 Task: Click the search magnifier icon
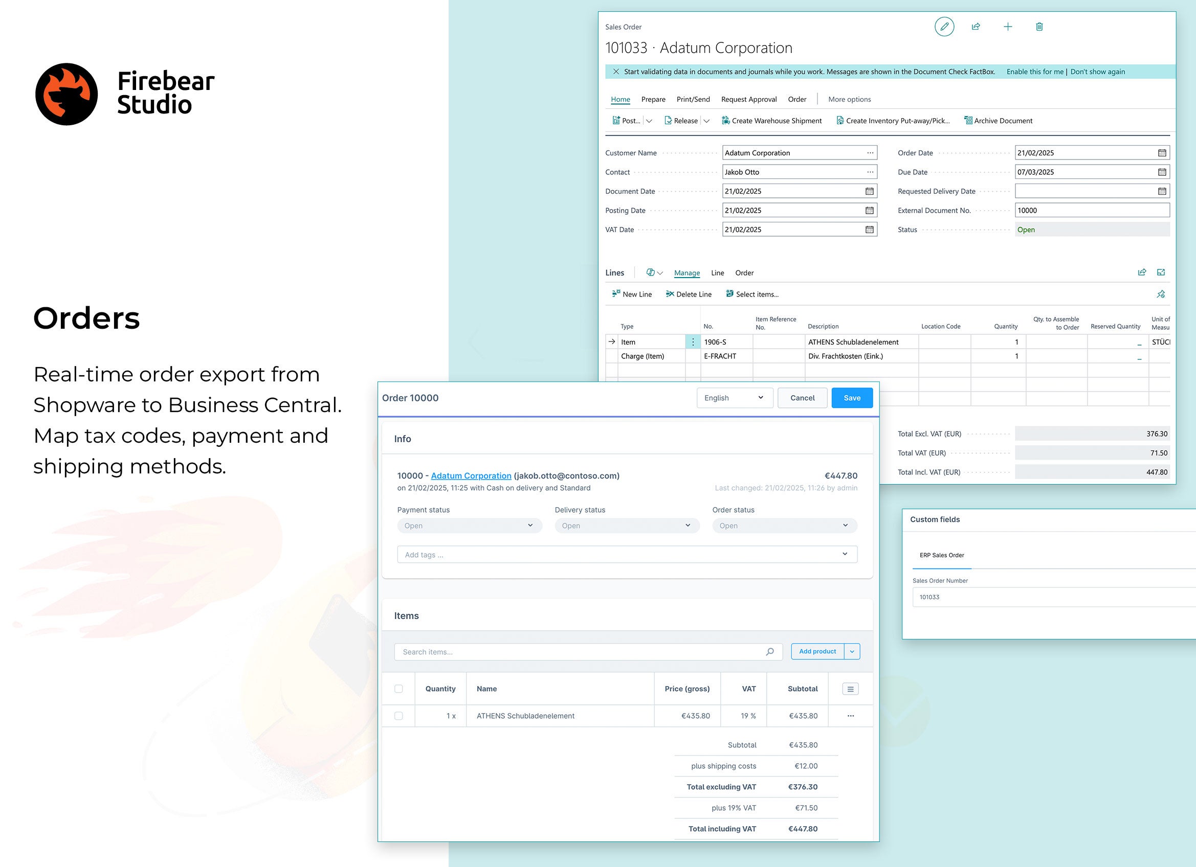pos(770,652)
